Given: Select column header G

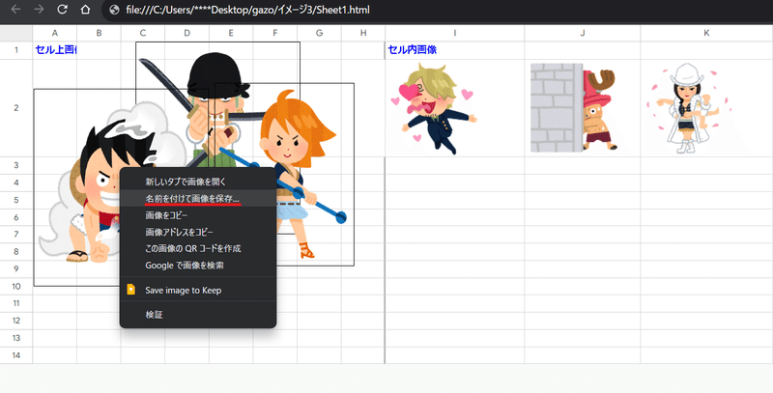Looking at the screenshot, I should pyautogui.click(x=319, y=33).
